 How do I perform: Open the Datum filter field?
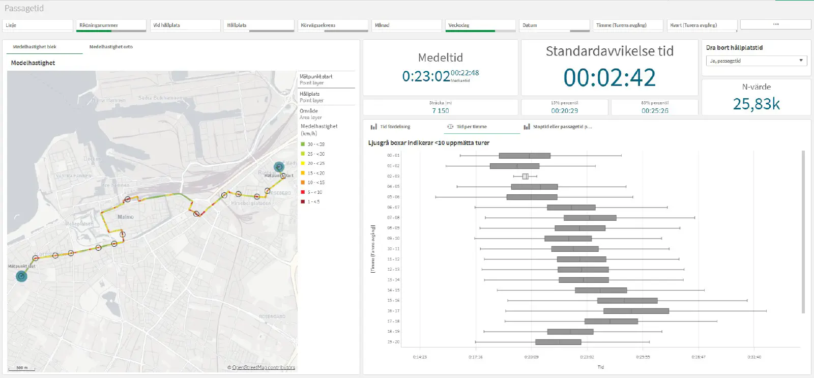555,25
